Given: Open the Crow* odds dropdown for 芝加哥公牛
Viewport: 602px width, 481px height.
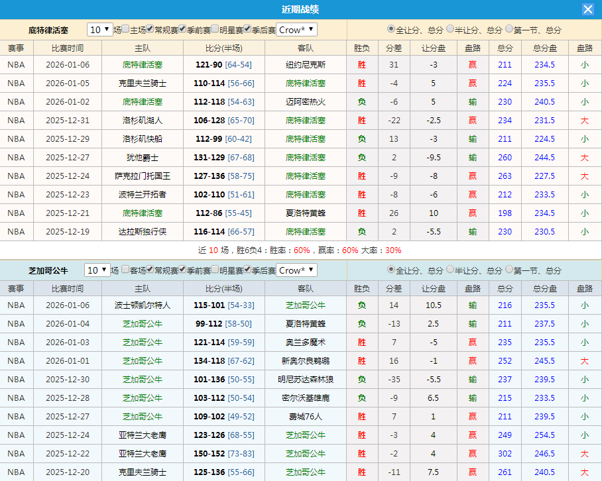Looking at the screenshot, I should click(x=296, y=270).
